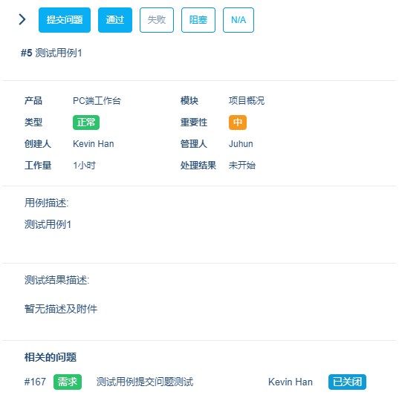Screen dimensions: 399x418
Task: Click the product value PC端工作台
Action: tap(97, 101)
